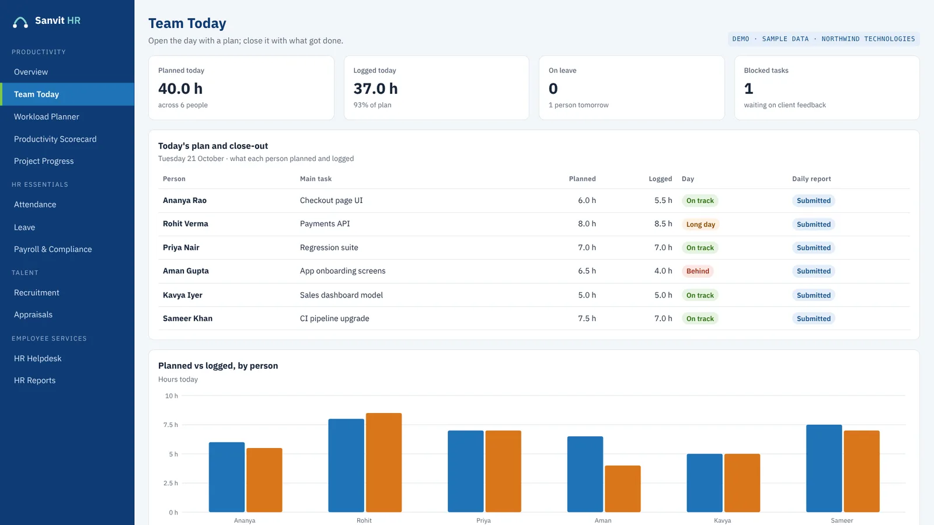Click CI pipeline upgrade task
Image resolution: width=934 pixels, height=525 pixels.
(334, 318)
